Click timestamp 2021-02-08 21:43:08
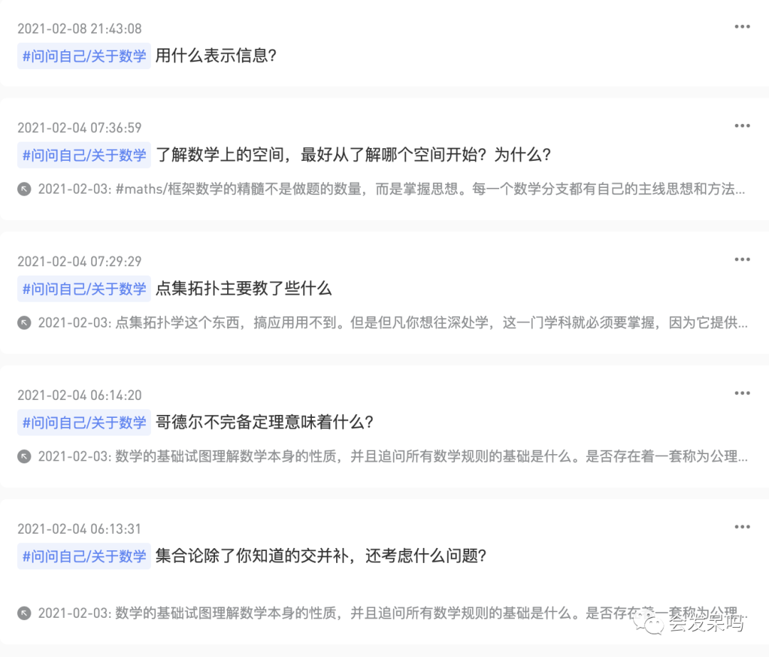The width and height of the screenshot is (769, 657). click(x=80, y=29)
